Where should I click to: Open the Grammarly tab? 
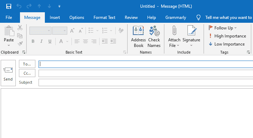(x=176, y=18)
